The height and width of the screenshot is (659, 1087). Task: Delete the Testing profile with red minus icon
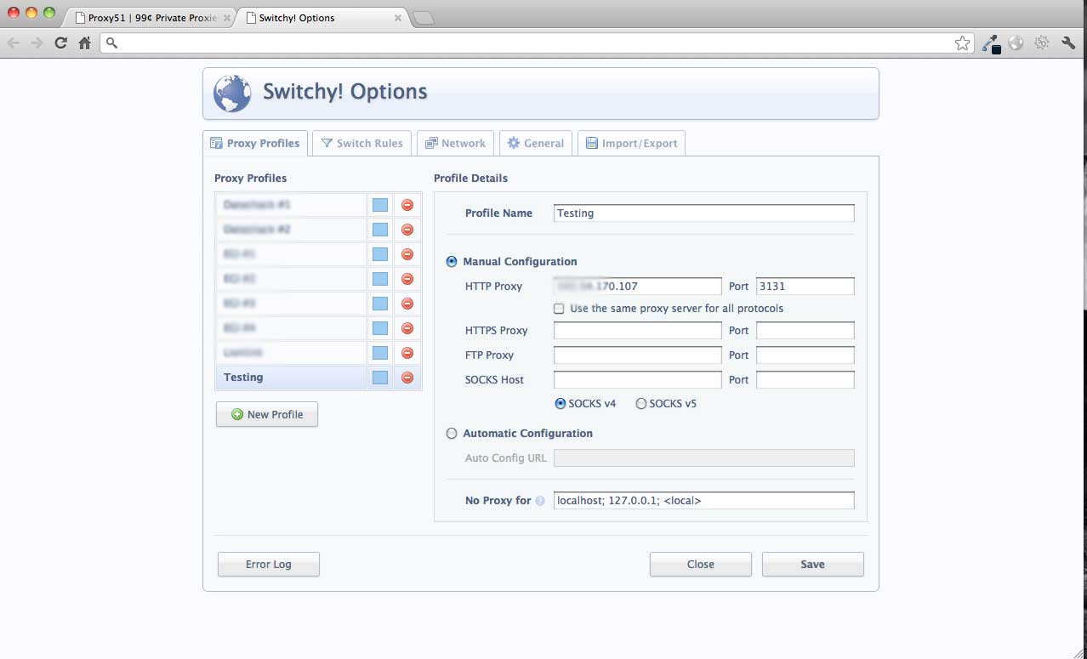click(407, 378)
